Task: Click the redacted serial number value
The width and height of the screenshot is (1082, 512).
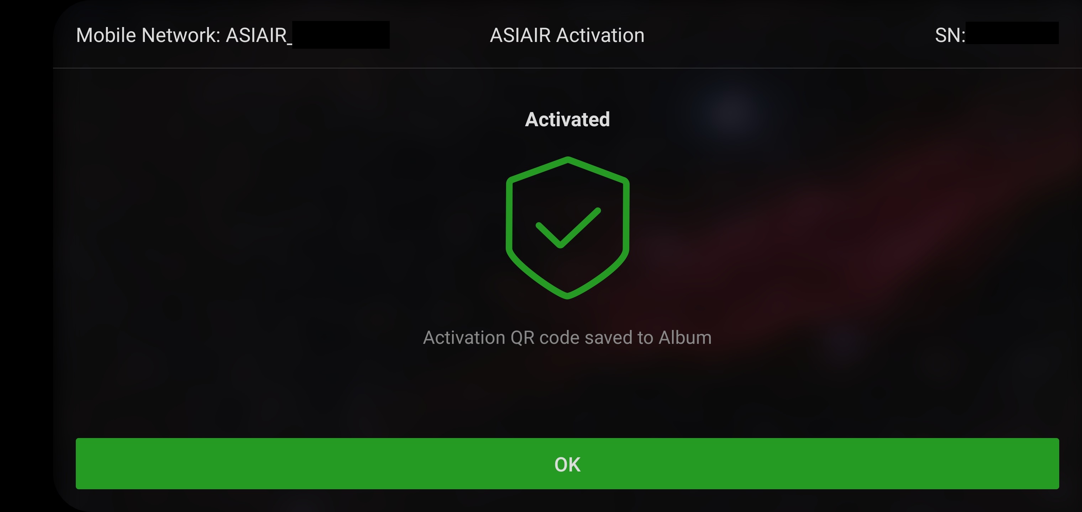Action: (1012, 33)
